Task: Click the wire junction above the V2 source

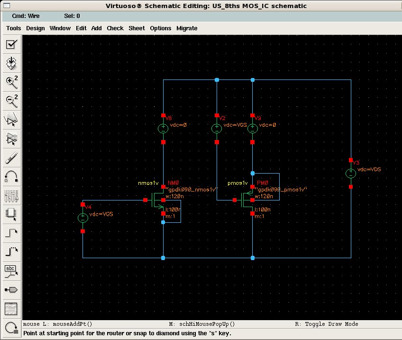Action: (x=217, y=80)
